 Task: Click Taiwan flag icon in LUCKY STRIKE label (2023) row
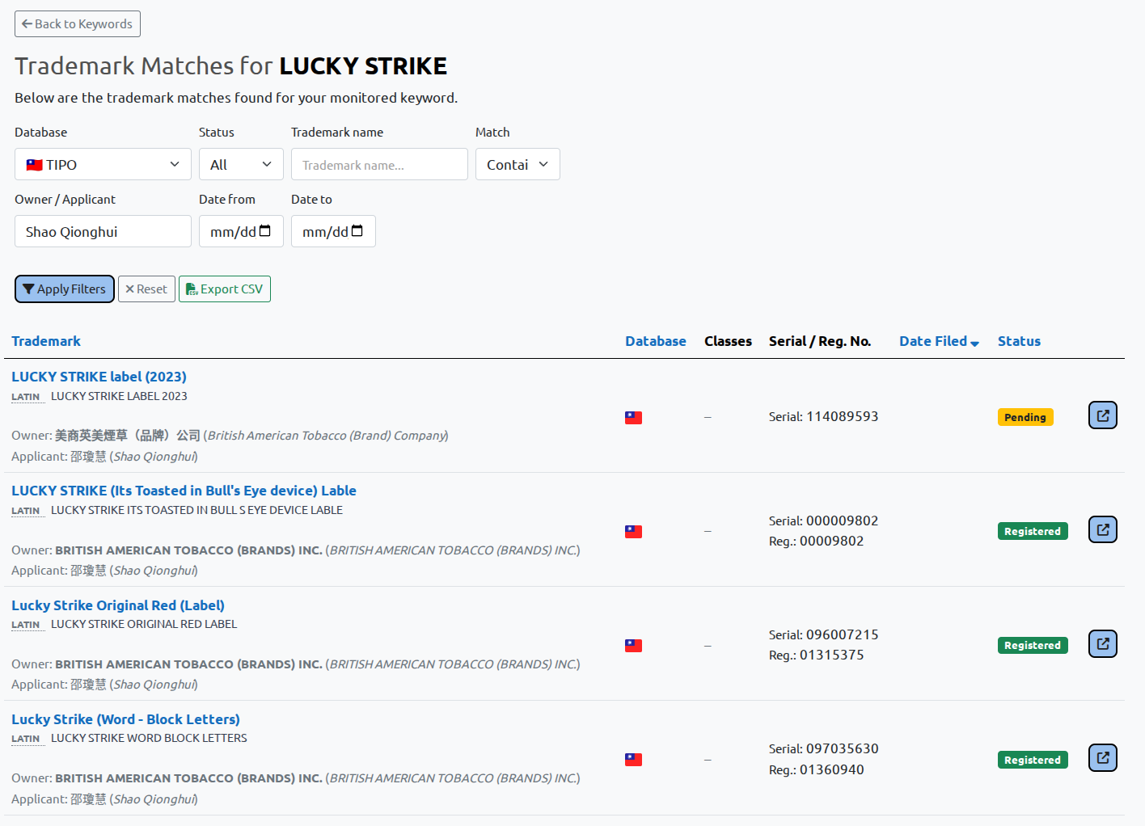[633, 418]
